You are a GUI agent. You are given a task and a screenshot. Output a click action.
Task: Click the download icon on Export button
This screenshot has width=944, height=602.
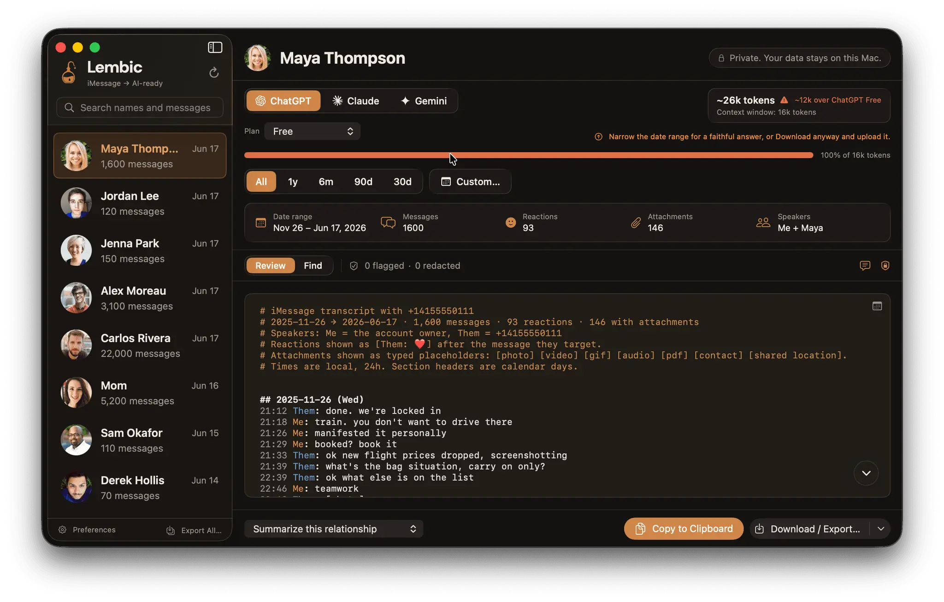[760, 529]
